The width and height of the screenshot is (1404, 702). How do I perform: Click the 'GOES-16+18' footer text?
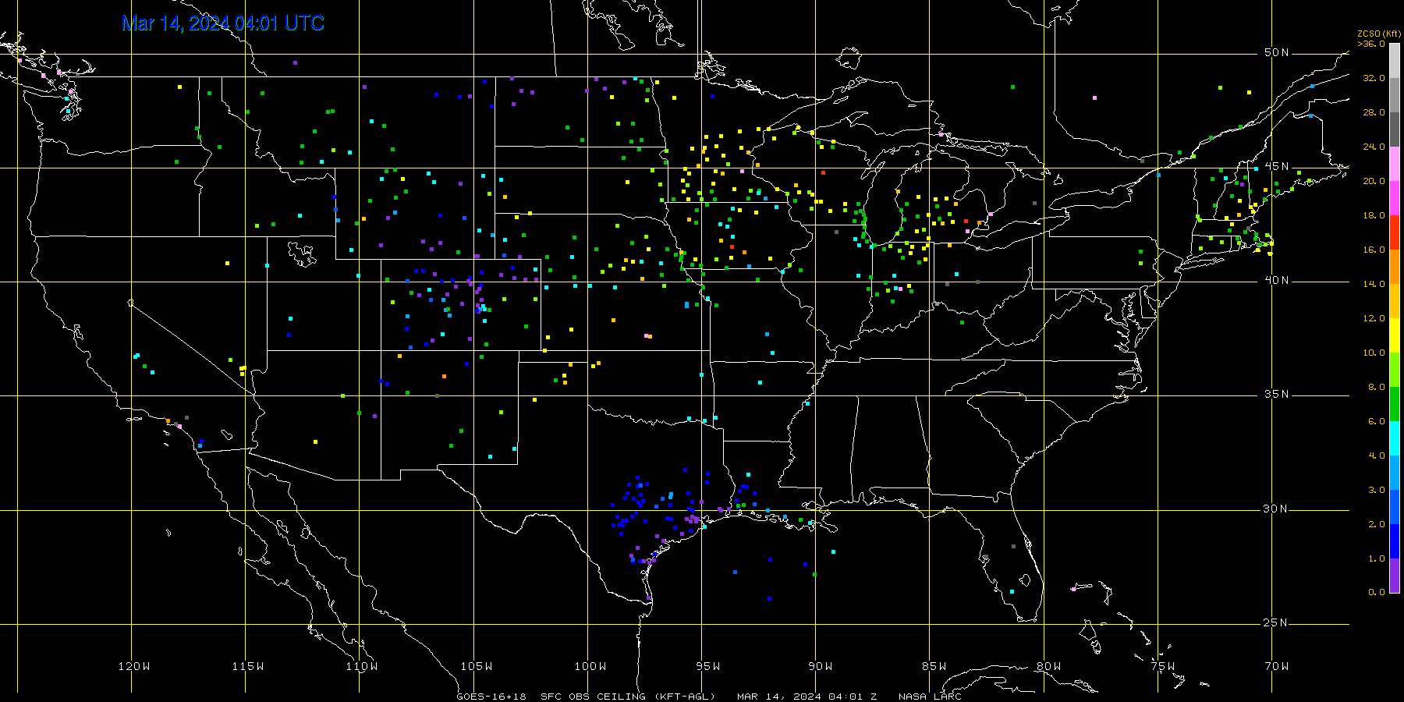click(491, 697)
